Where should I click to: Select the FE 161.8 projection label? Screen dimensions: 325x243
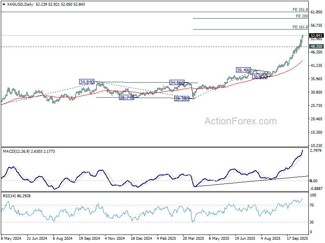pyautogui.click(x=300, y=27)
